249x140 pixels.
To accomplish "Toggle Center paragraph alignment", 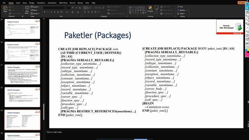I will coord(88,12).
